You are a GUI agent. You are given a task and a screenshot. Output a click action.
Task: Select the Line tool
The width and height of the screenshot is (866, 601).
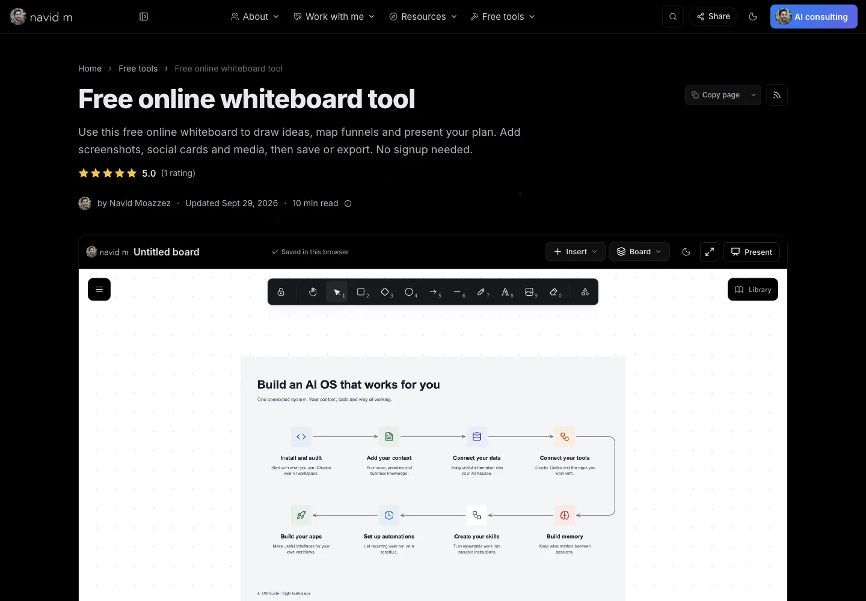[x=457, y=292]
